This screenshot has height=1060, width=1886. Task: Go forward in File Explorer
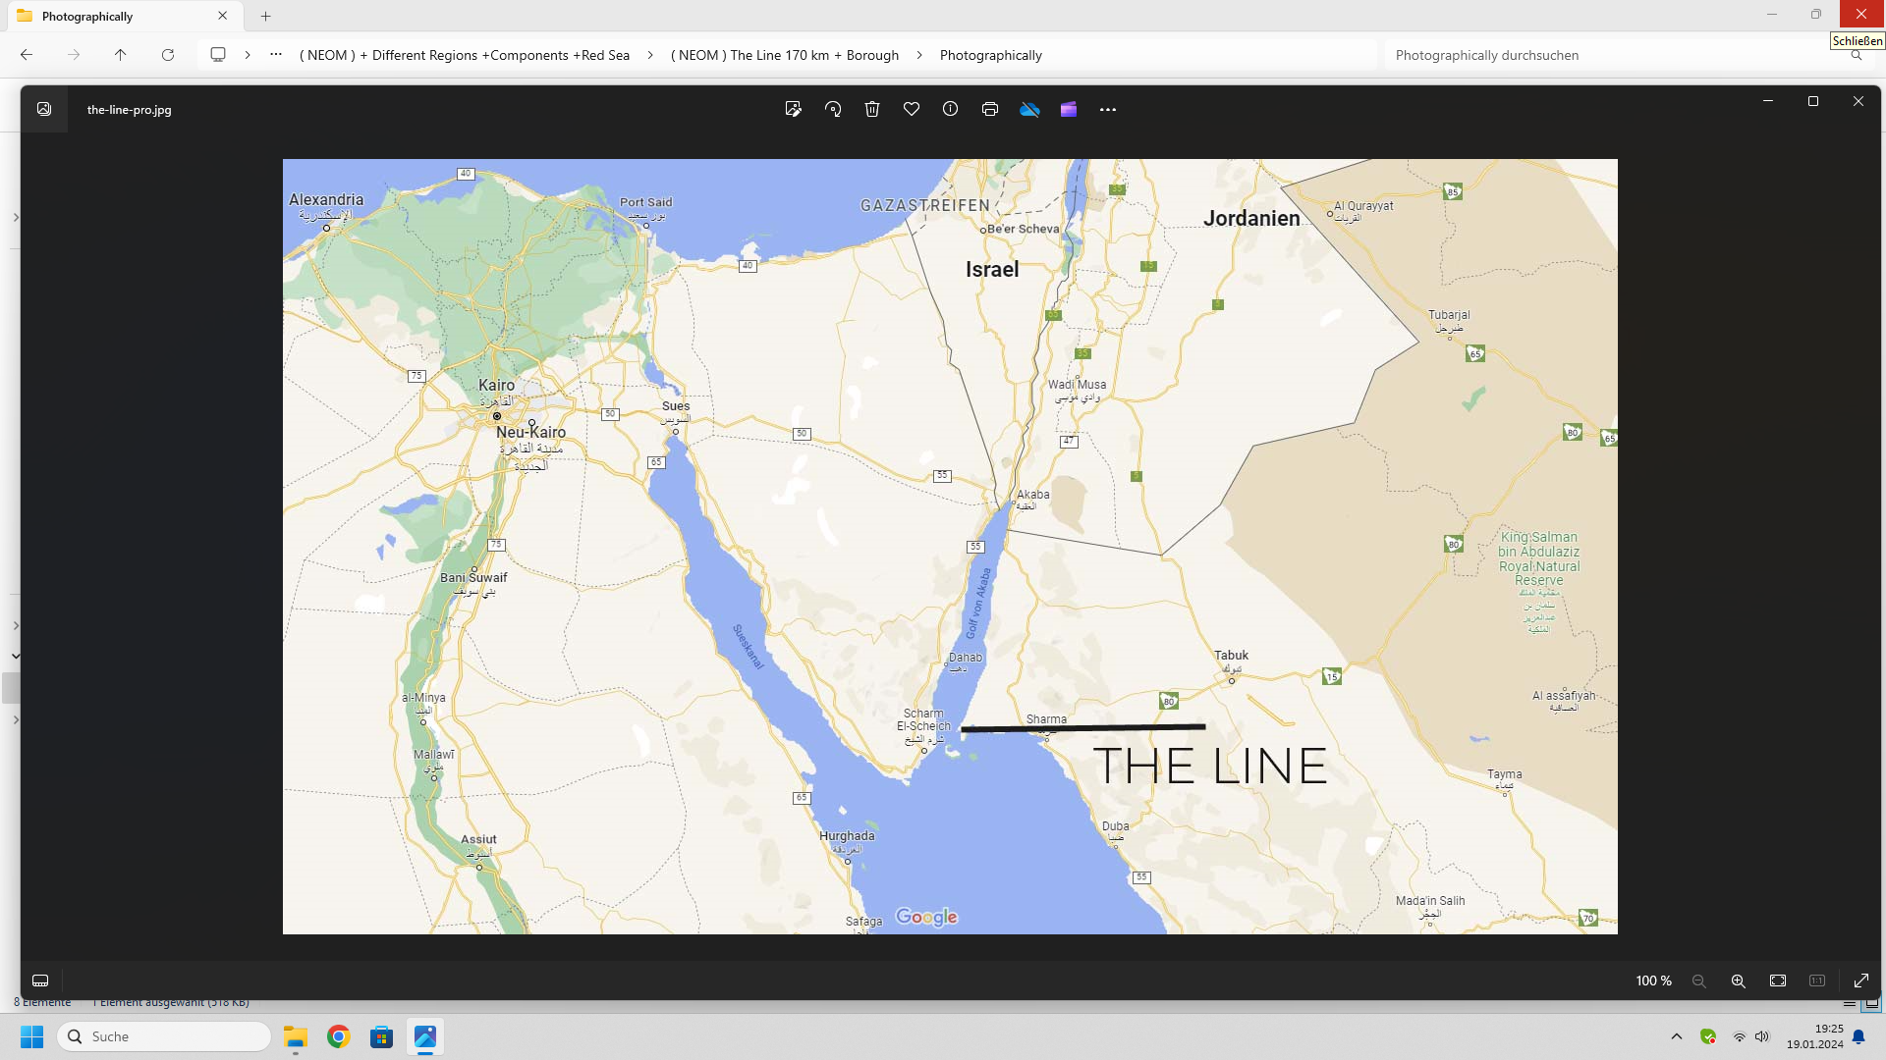click(x=74, y=55)
